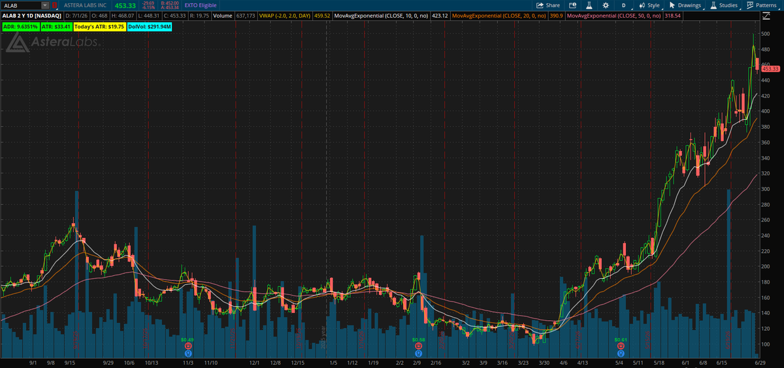Expand the ALAB symbol dropdown arrow
The image size is (784, 368).
[x=44, y=5]
